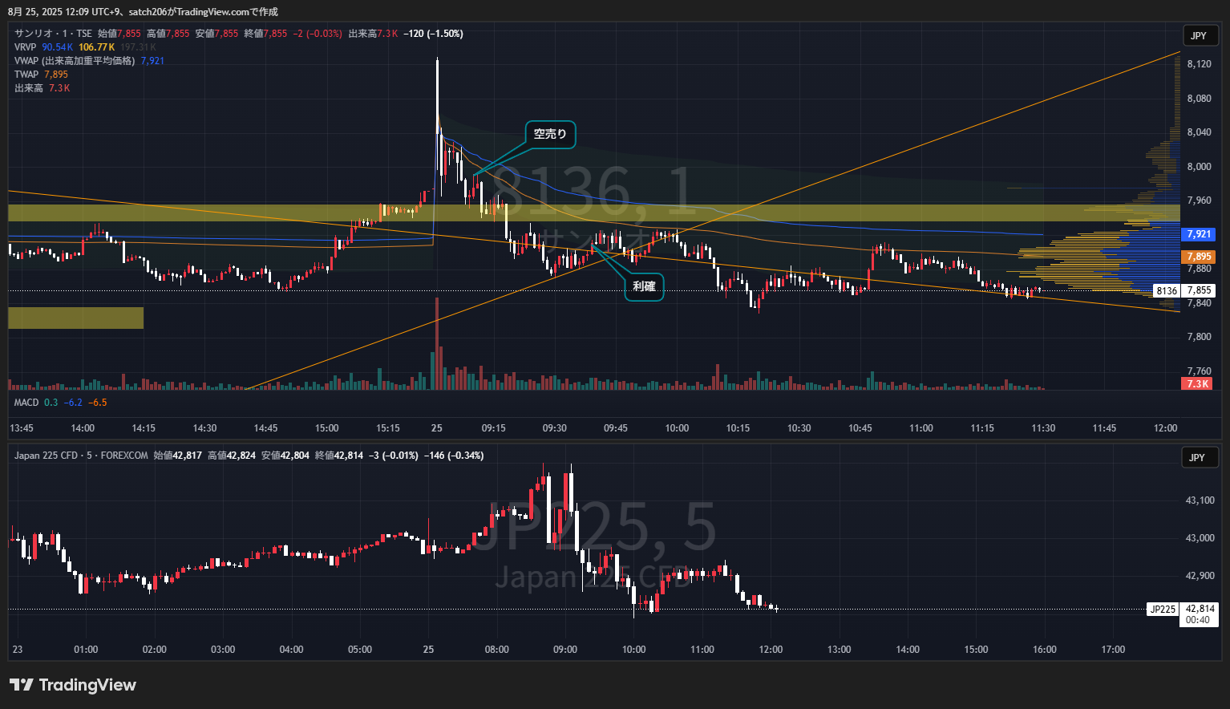This screenshot has width=1230, height=709.
Task: Click the 15:15 time axis label
Action: (x=388, y=428)
